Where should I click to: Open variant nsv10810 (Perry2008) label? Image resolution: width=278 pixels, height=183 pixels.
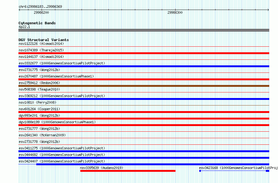(37, 102)
